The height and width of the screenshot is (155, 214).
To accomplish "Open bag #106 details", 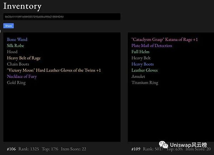I will point(12,149).
